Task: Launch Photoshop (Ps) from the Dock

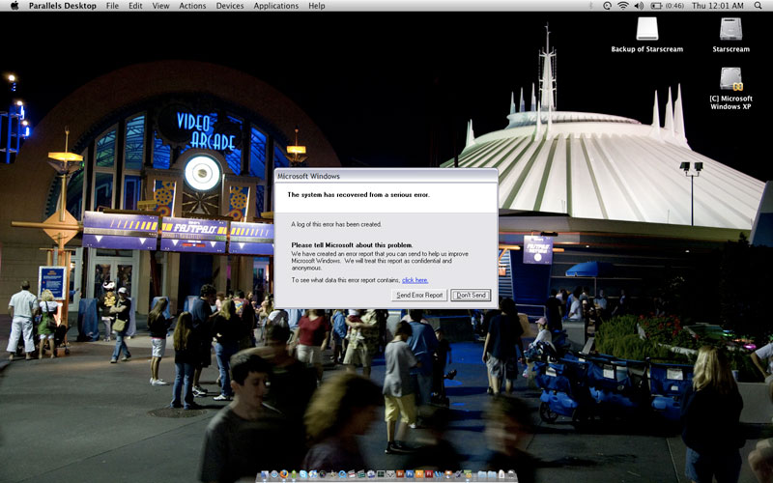Action: [x=410, y=474]
